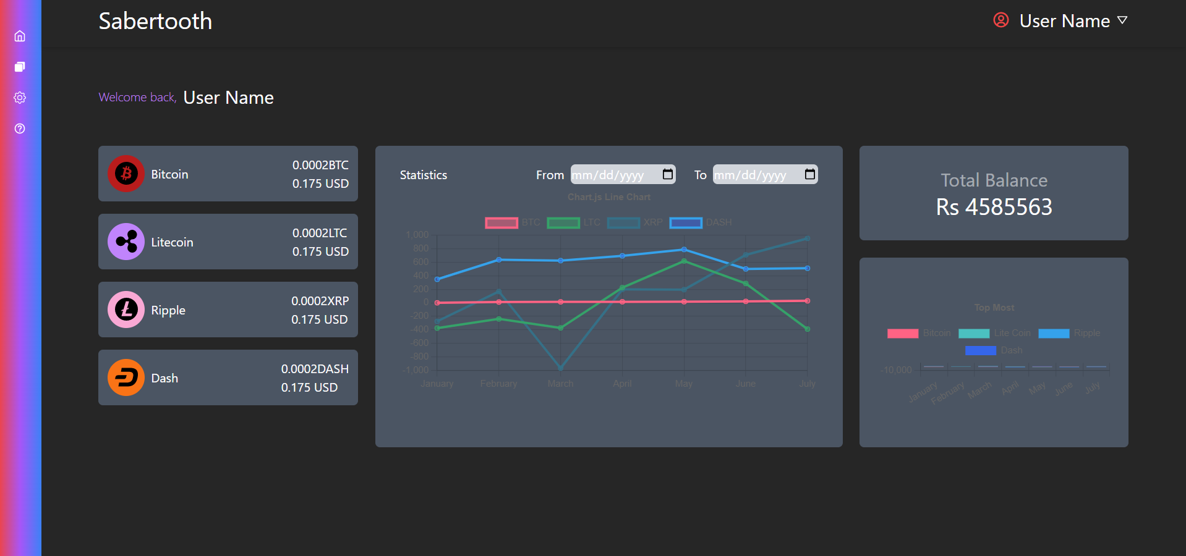This screenshot has height=556, width=1186.
Task: Click the purple Litecoin card logo
Action: tap(126, 242)
